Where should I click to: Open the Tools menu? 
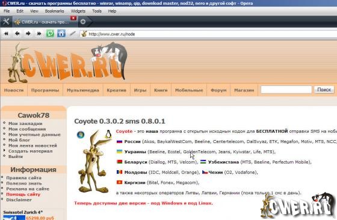tap(97, 11)
